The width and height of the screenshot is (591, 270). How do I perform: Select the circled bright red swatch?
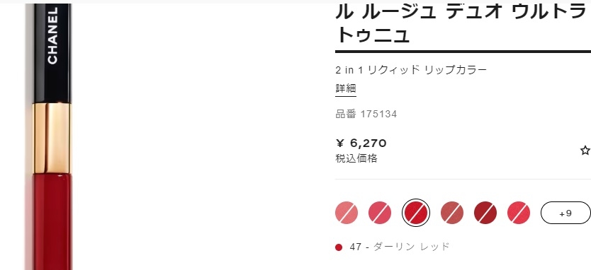[x=416, y=213]
